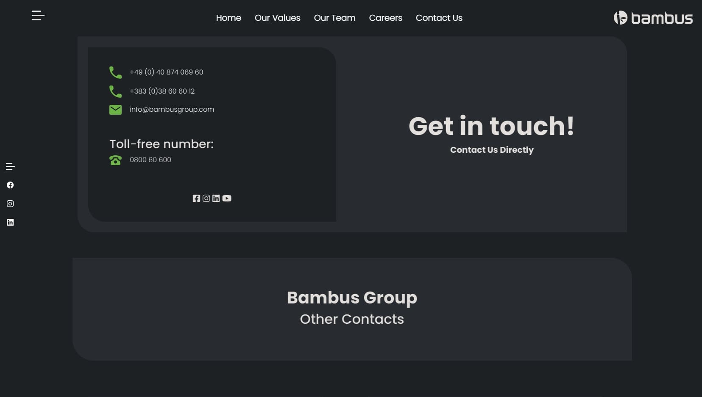Click the green toll-free telephone icon
This screenshot has height=397, width=702.
click(115, 160)
